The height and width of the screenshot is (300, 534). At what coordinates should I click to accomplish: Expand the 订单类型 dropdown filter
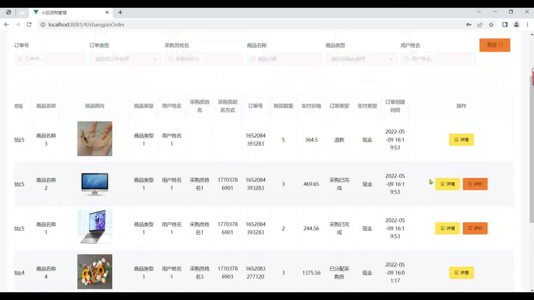click(x=125, y=59)
